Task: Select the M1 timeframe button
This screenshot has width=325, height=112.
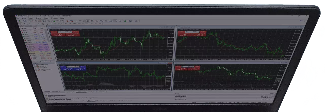Action: click(x=66, y=24)
